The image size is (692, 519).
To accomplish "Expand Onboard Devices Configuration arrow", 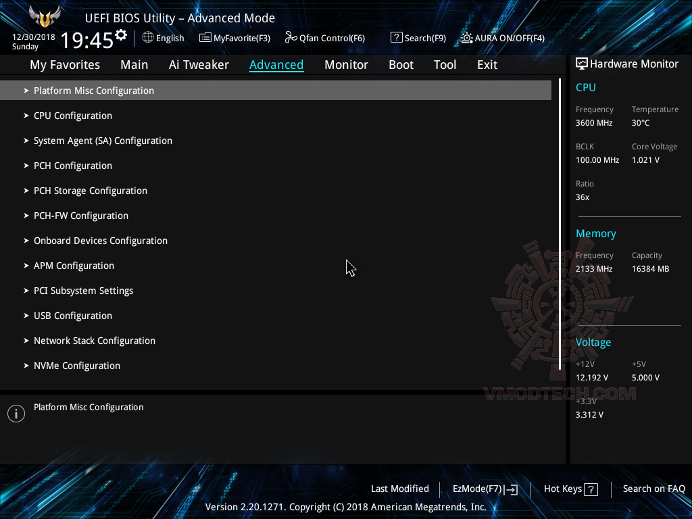I will coord(26,241).
